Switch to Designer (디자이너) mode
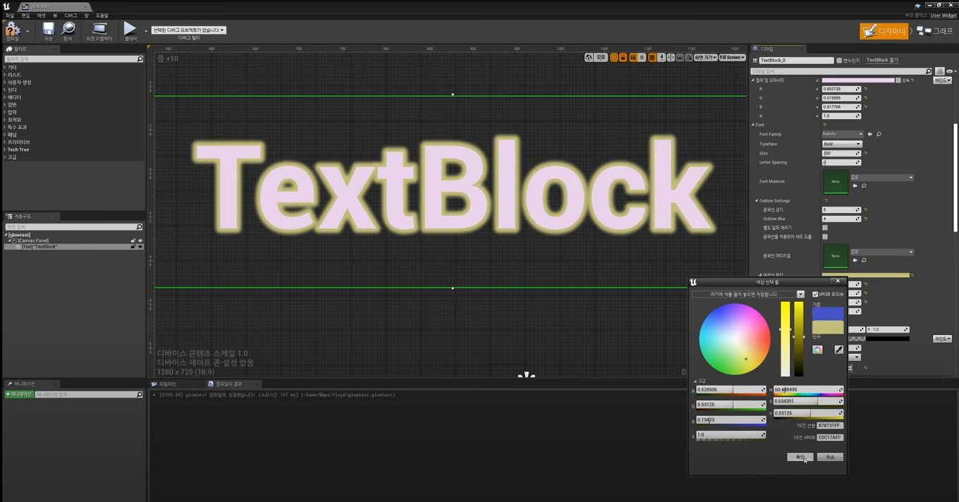Screen dimensions: 959x502 point(884,31)
